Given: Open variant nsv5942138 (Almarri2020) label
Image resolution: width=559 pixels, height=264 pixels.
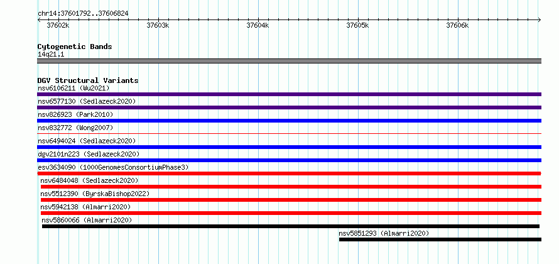Looking at the screenshot, I should point(85,207).
